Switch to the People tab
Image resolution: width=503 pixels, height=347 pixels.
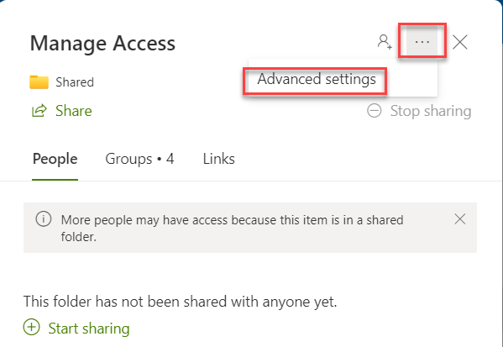[55, 160]
